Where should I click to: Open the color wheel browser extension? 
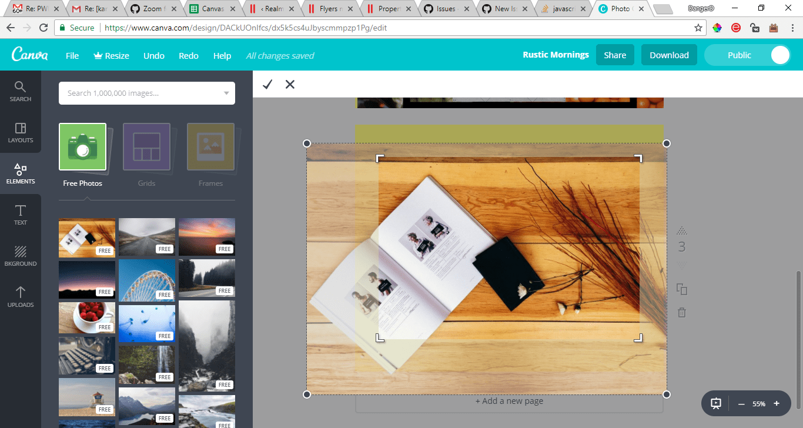pos(717,28)
